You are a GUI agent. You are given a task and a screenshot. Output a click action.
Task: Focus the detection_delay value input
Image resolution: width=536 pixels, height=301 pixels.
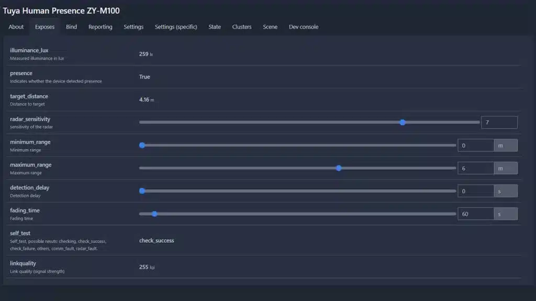click(x=475, y=191)
